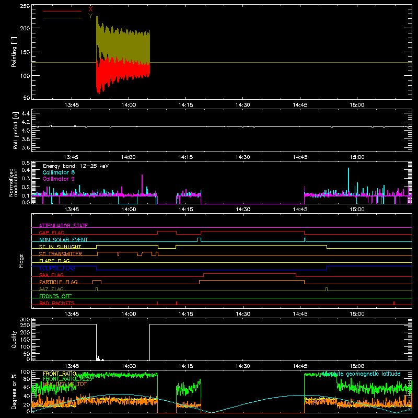Click the "200" value on Pointing axis
Image resolution: width=418 pixels, height=418 pixels.
(x=25, y=28)
